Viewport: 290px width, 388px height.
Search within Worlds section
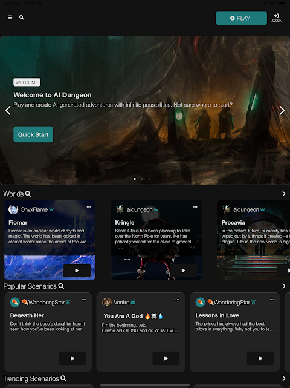point(28,194)
